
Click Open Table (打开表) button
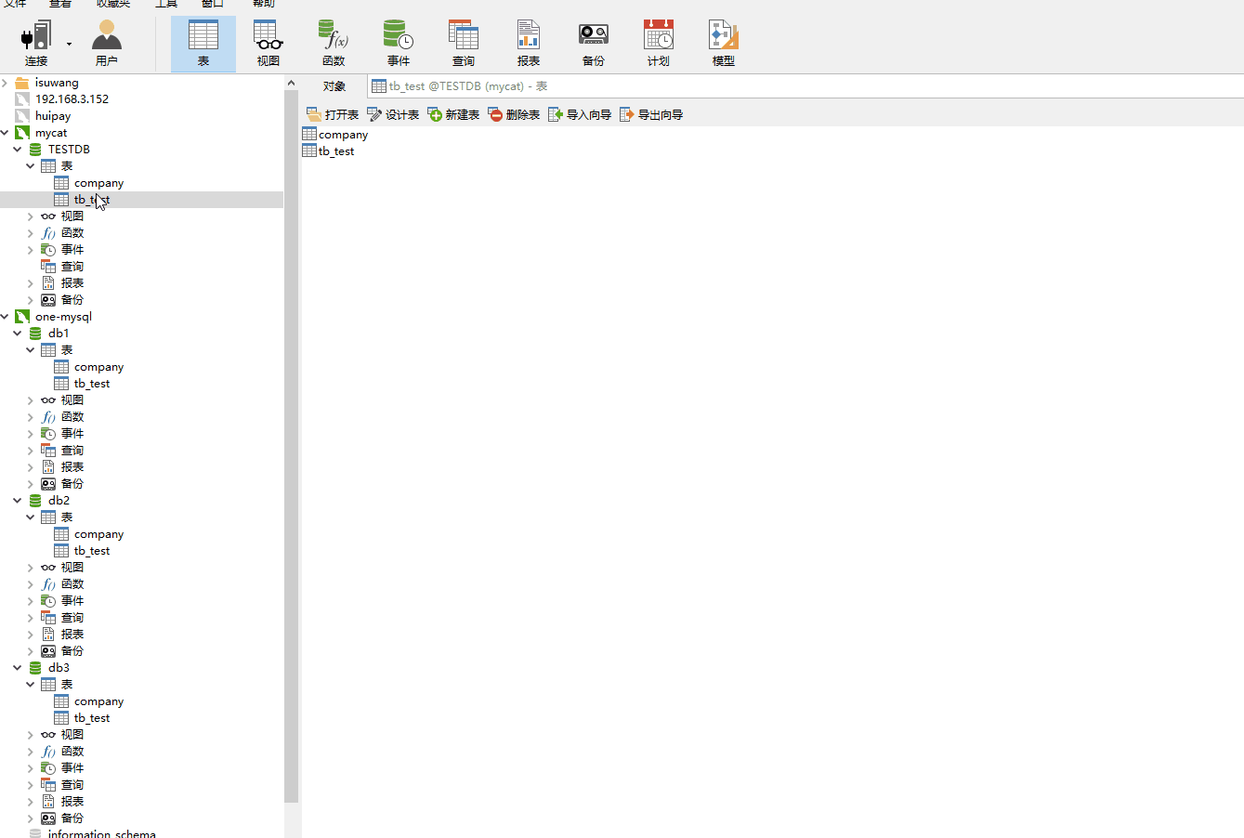point(333,114)
